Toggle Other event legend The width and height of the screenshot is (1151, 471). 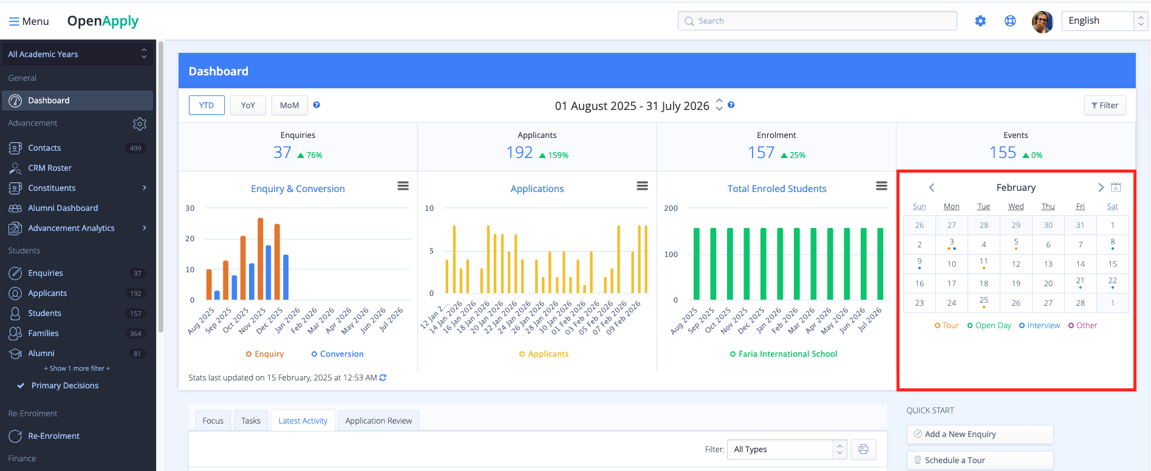[x=1083, y=325]
